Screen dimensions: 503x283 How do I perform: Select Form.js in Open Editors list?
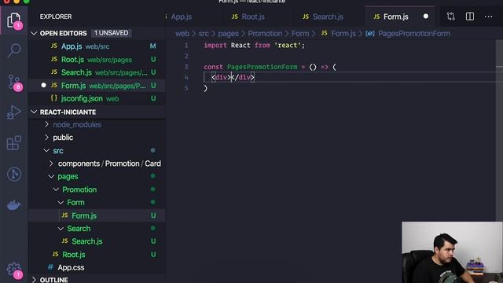97,86
